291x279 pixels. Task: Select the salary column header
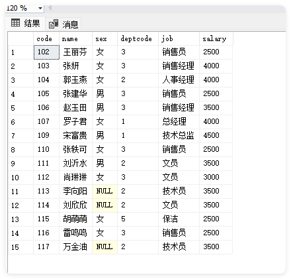tap(216, 38)
